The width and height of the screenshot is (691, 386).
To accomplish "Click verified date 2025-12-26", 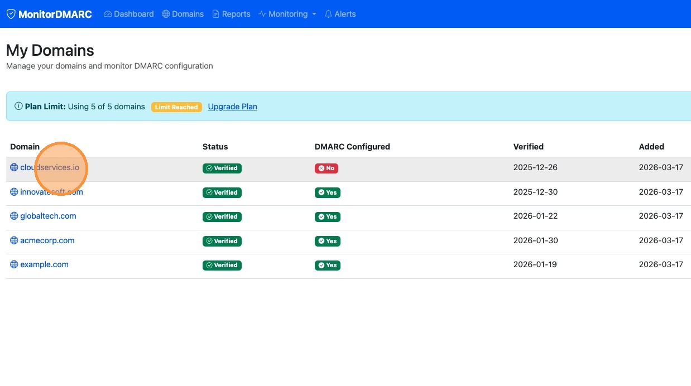I will 535,167.
